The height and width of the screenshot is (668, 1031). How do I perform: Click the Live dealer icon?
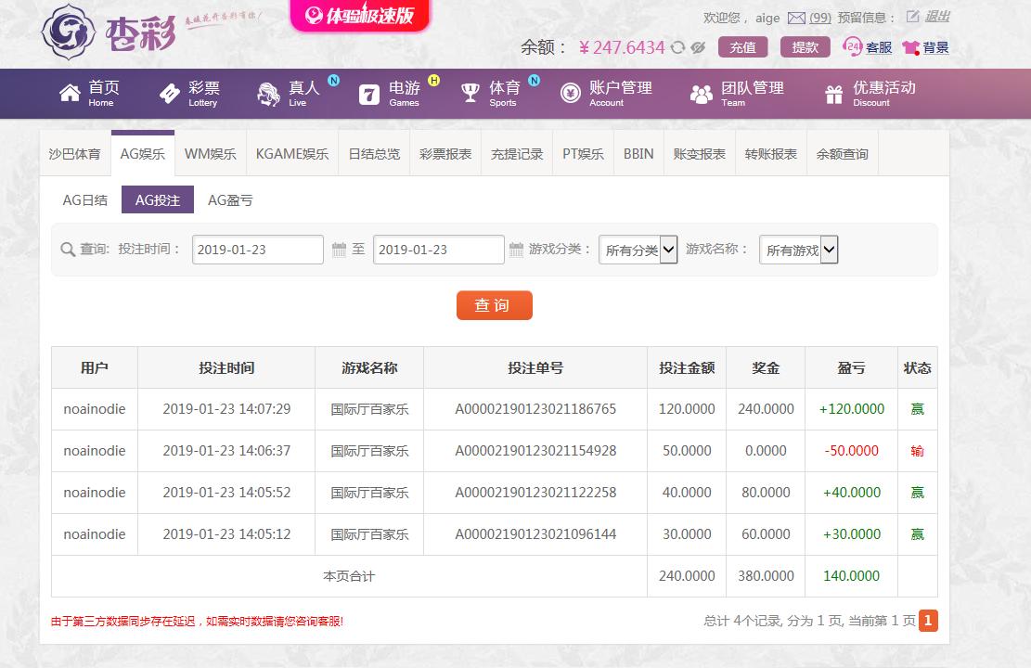pyautogui.click(x=268, y=94)
